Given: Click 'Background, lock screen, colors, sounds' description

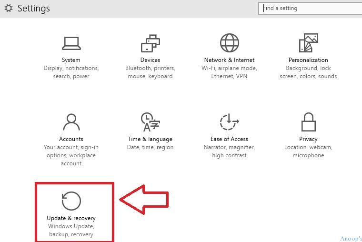Looking at the screenshot, I should pos(308,72).
